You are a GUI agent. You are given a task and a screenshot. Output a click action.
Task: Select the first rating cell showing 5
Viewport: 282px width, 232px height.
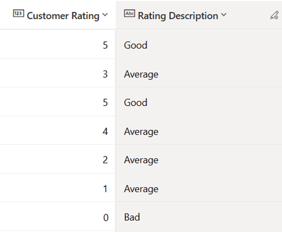tap(58, 45)
